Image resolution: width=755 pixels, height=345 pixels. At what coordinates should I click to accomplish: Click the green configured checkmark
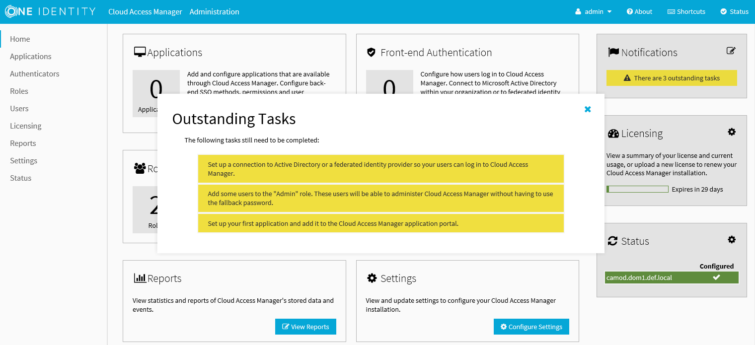tap(716, 277)
